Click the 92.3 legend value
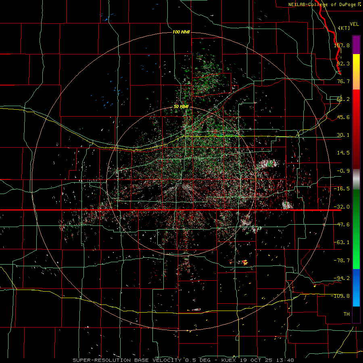363x363 pixels. (343, 63)
